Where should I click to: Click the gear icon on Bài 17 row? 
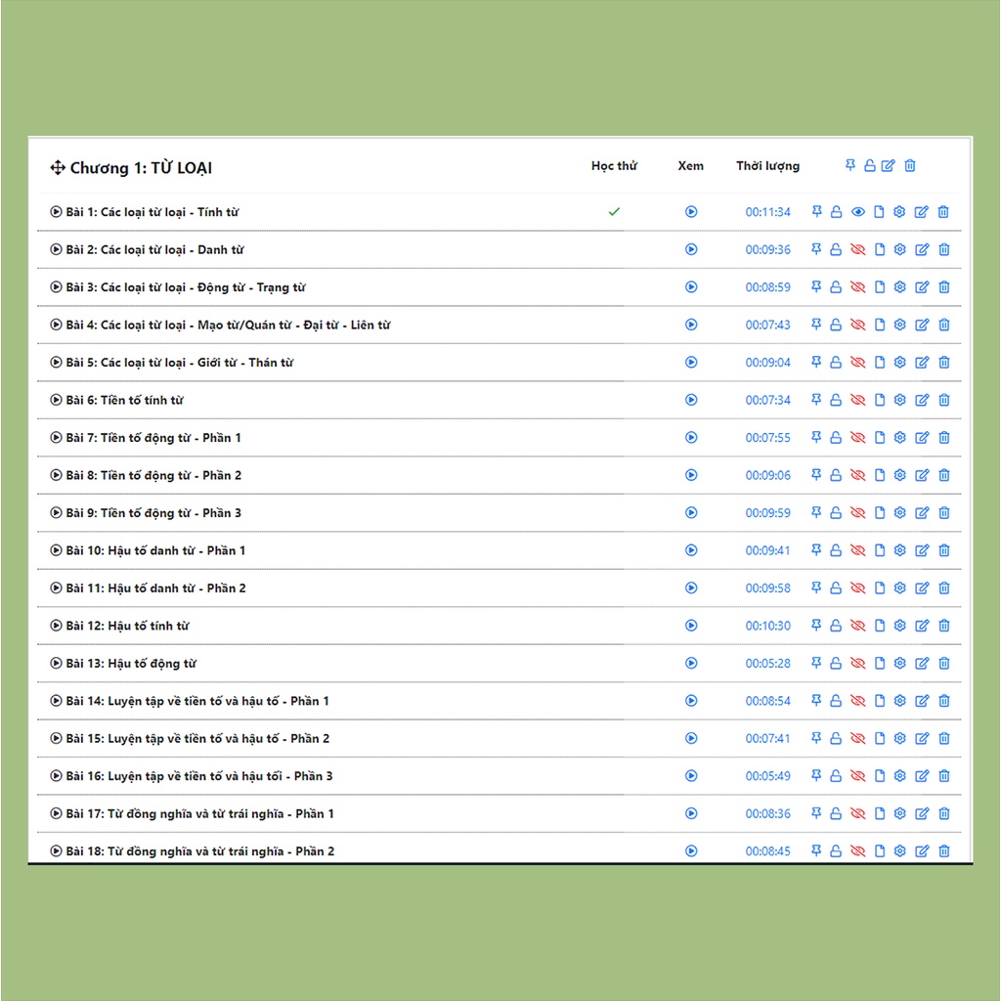click(x=900, y=813)
